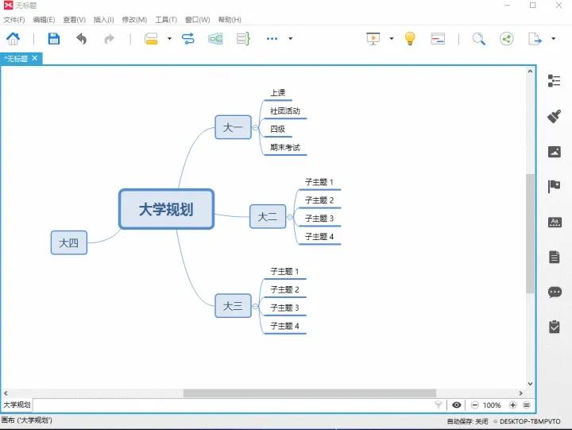
Task: Click the 大学规划 sheet tab
Action: tap(17, 405)
